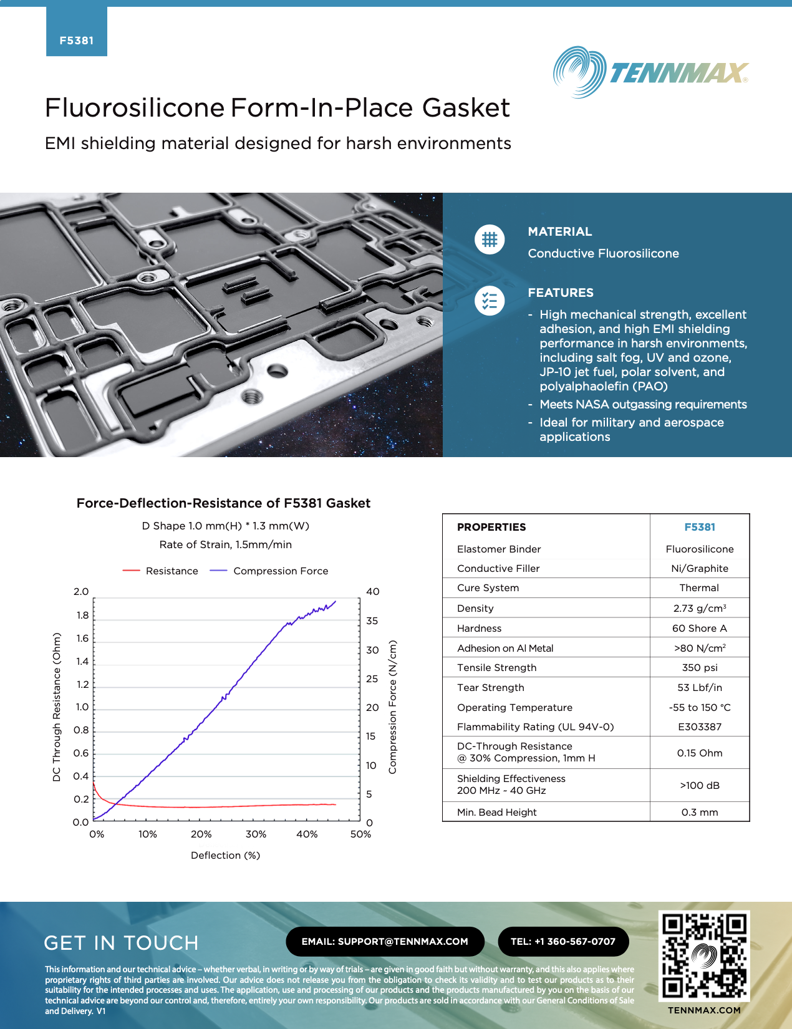
Task: Click the '0.15 Ohm' resistance value
Action: 700,753
